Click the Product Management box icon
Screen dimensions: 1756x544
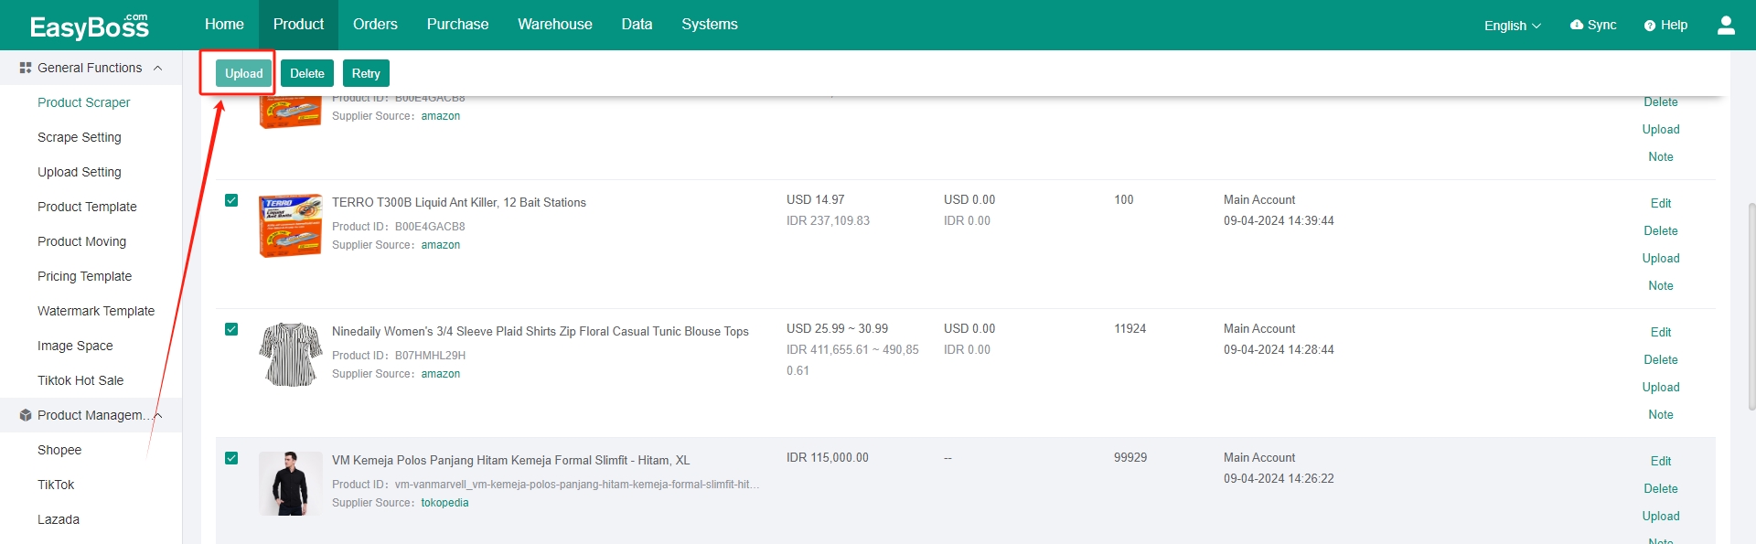[26, 415]
